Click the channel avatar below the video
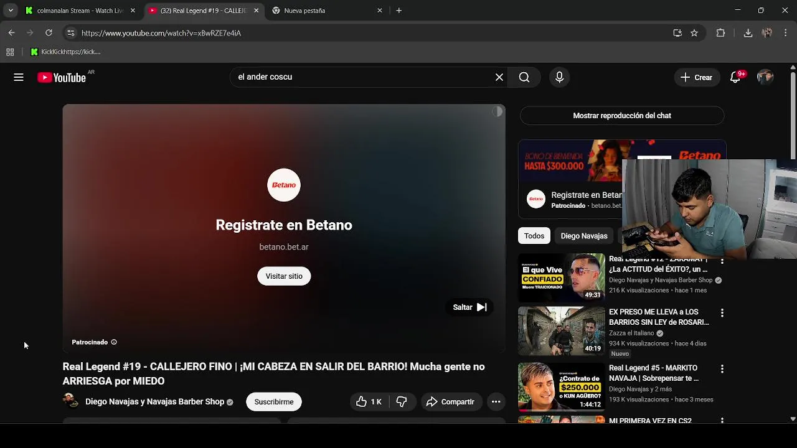Screen dimensions: 797x448 click(71, 401)
